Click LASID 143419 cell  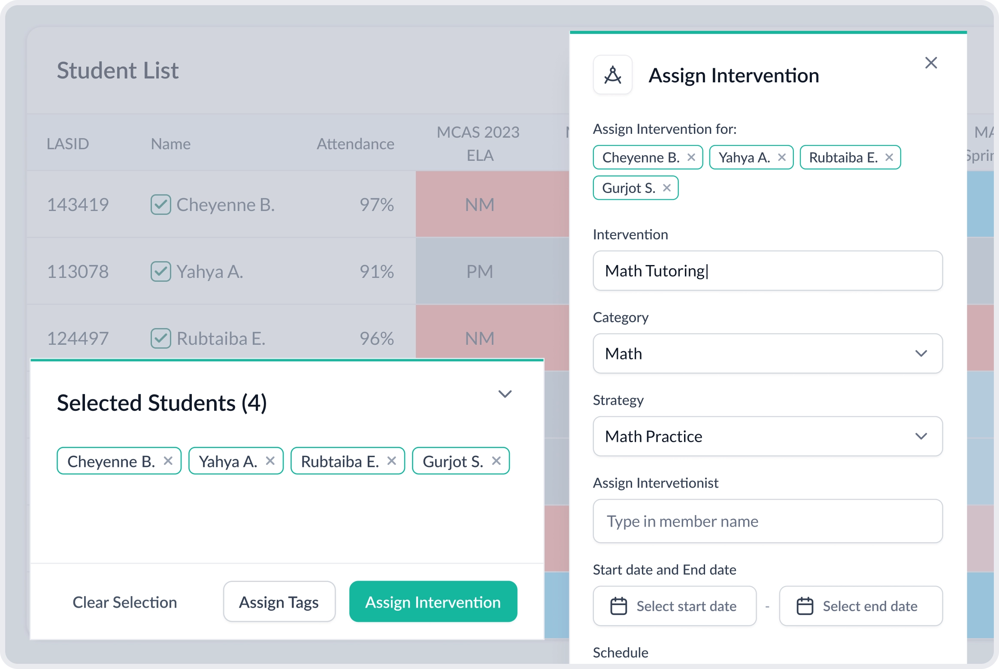[78, 205]
